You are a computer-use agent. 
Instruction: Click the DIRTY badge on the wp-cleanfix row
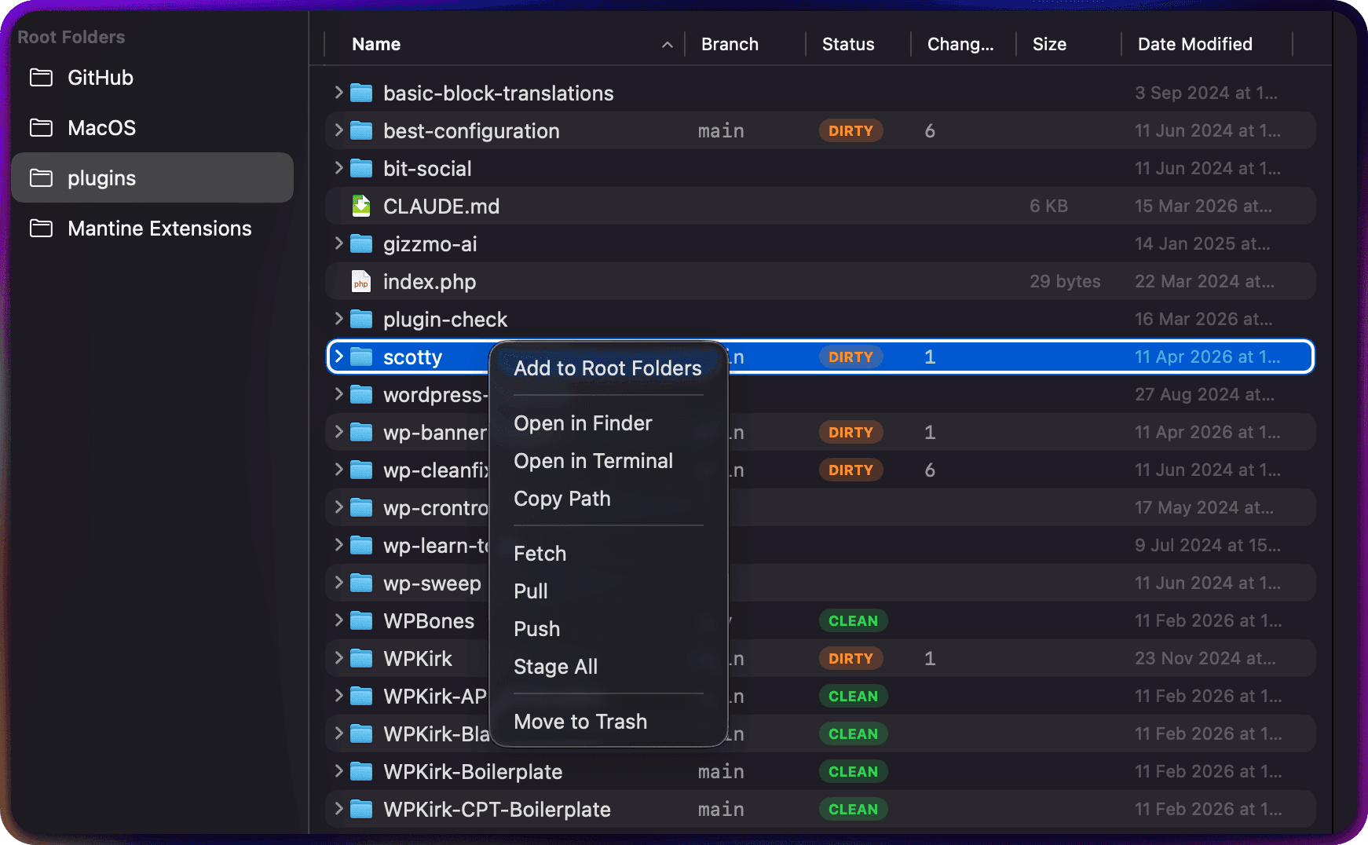click(850, 470)
